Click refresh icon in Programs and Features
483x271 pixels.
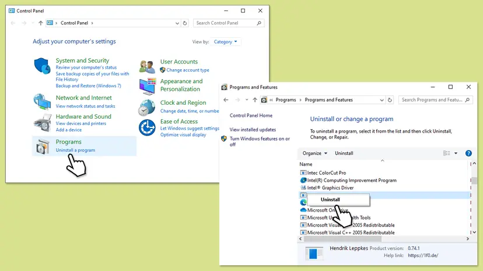tap(390, 100)
